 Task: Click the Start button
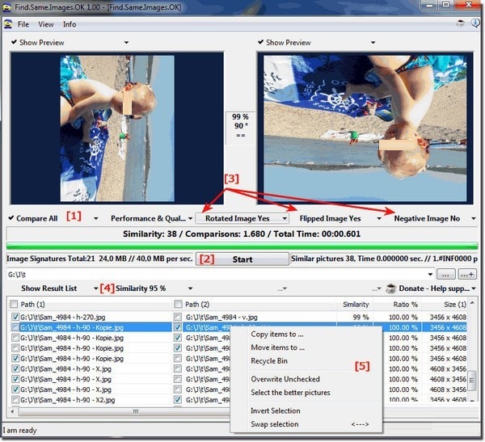[x=242, y=259]
